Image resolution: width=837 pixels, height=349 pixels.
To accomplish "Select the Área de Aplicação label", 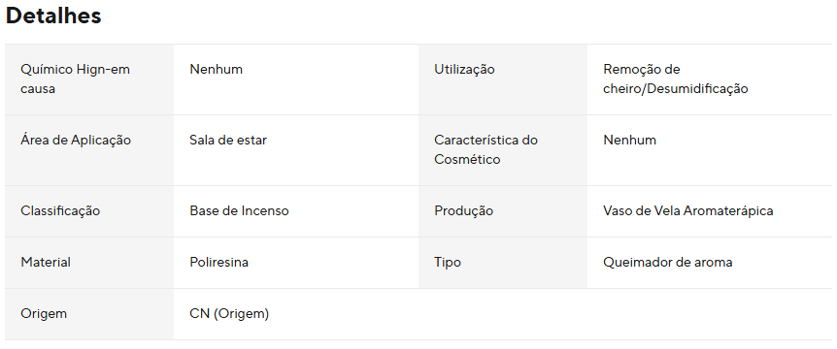I will click(x=76, y=141).
